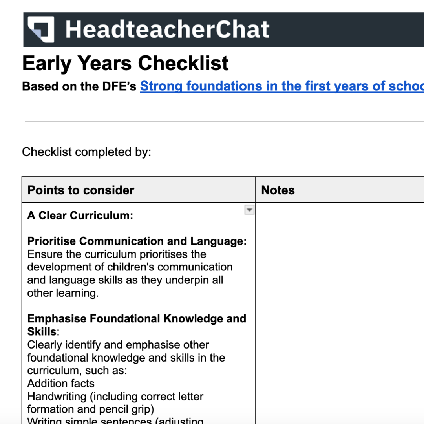Click the 'Handwriting (including correct letter' line
The image size is (424, 424).
(x=115, y=397)
